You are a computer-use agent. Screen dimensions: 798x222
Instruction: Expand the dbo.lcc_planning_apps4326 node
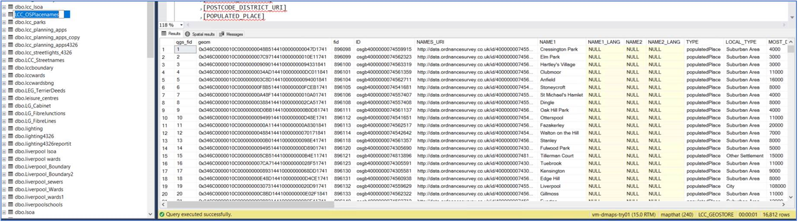click(4, 45)
